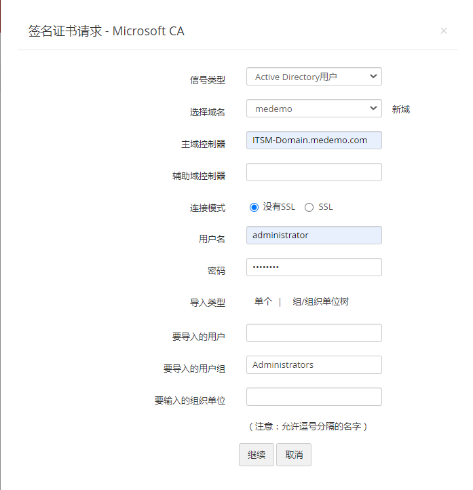Click the 继续 button
Screen dimensions: 473x490
pos(257,455)
